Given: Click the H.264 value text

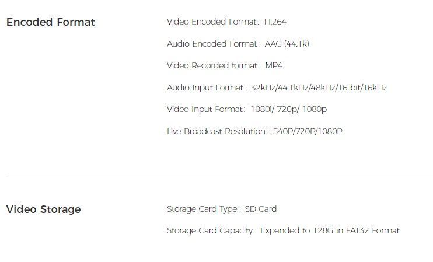Looking at the screenshot, I should tap(275, 22).
